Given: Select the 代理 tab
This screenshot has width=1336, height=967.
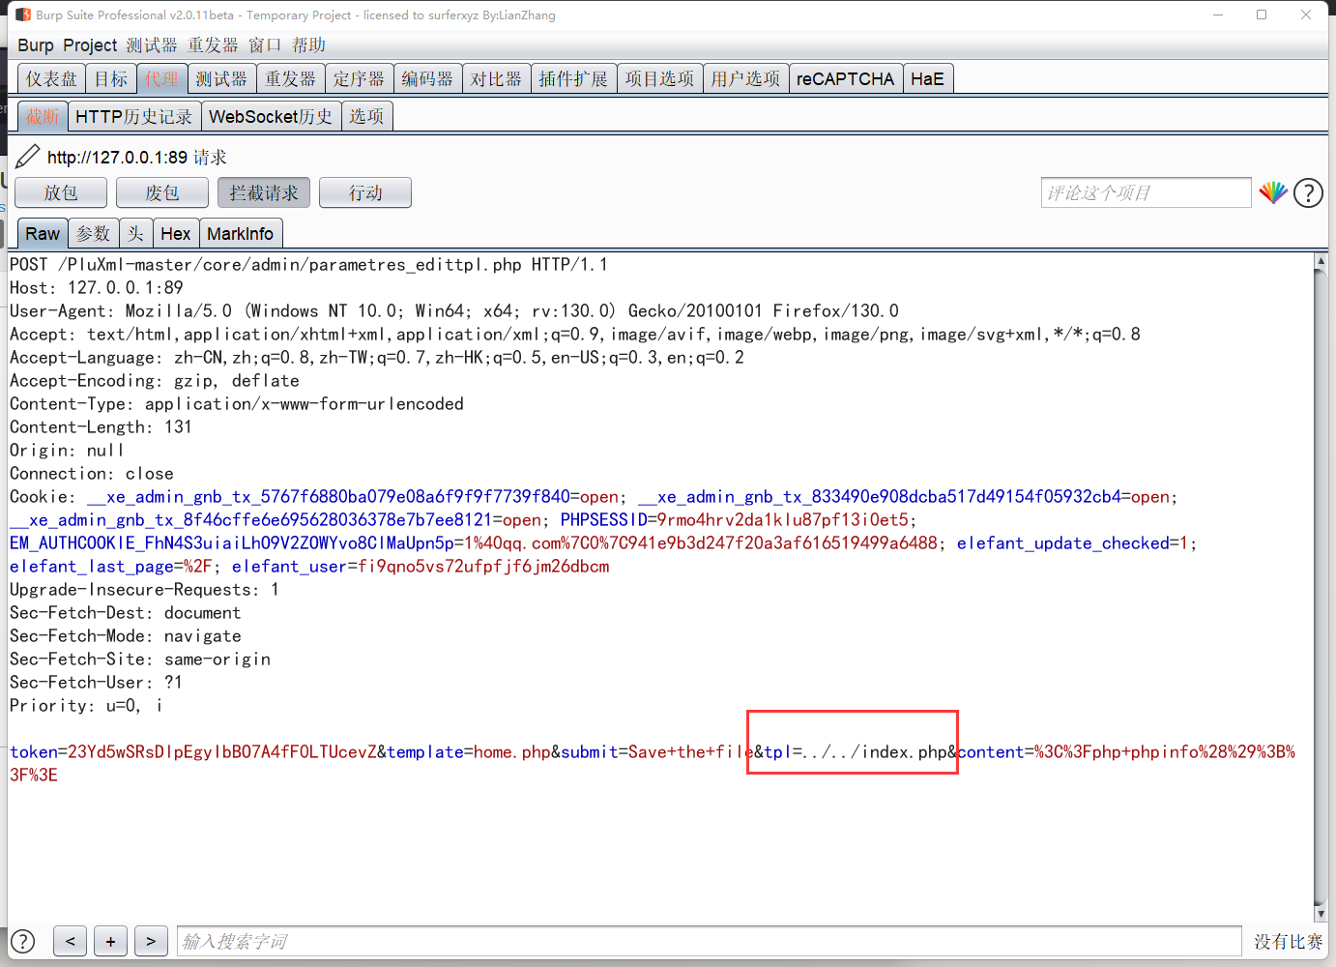Looking at the screenshot, I should click(161, 79).
